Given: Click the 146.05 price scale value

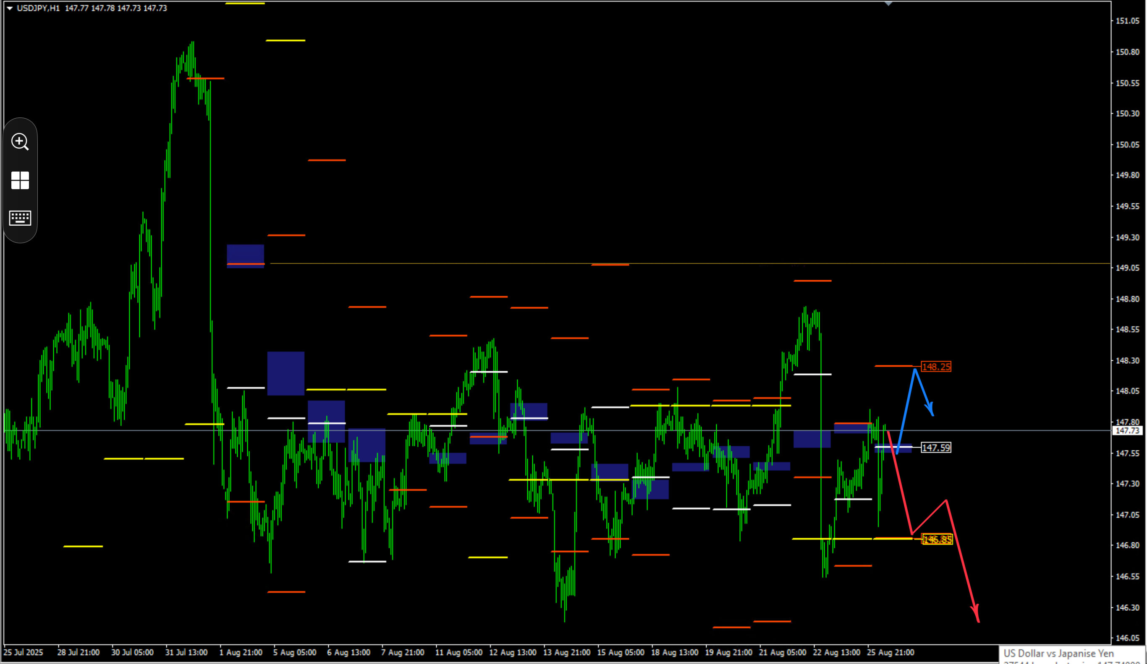Looking at the screenshot, I should coord(1127,638).
